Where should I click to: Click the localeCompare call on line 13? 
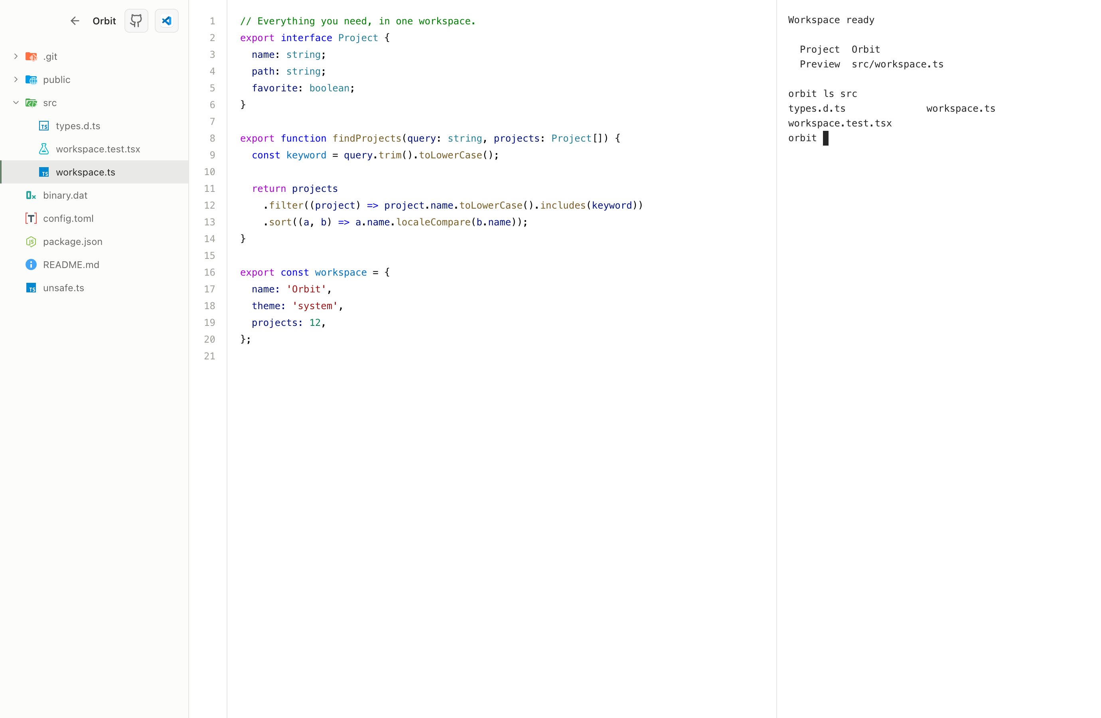(x=434, y=222)
